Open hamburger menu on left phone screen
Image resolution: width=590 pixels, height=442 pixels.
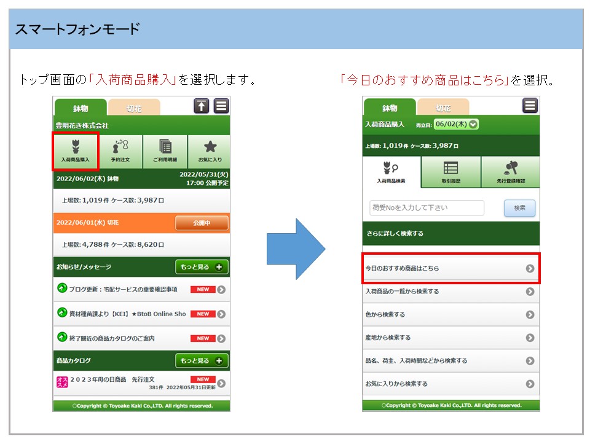click(x=221, y=106)
